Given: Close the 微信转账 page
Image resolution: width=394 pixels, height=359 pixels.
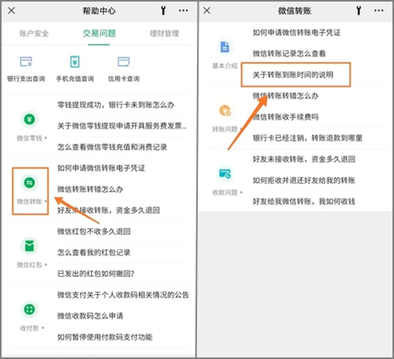Looking at the screenshot, I should (206, 11).
